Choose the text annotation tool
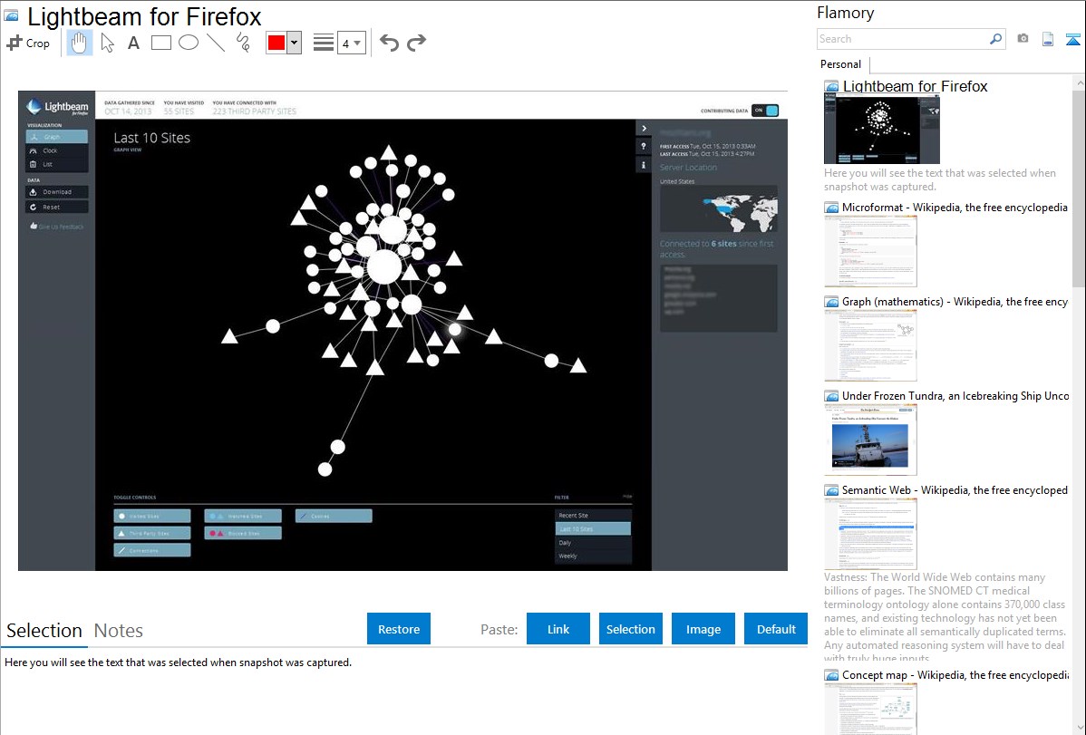Image resolution: width=1086 pixels, height=735 pixels. [133, 43]
